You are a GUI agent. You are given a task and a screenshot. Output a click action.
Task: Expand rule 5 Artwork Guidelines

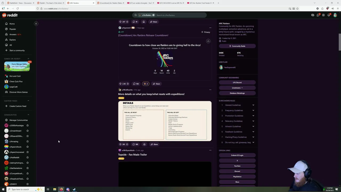[253, 126]
